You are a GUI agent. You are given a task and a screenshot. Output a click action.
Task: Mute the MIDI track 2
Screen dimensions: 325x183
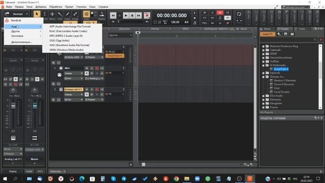(x=87, y=68)
